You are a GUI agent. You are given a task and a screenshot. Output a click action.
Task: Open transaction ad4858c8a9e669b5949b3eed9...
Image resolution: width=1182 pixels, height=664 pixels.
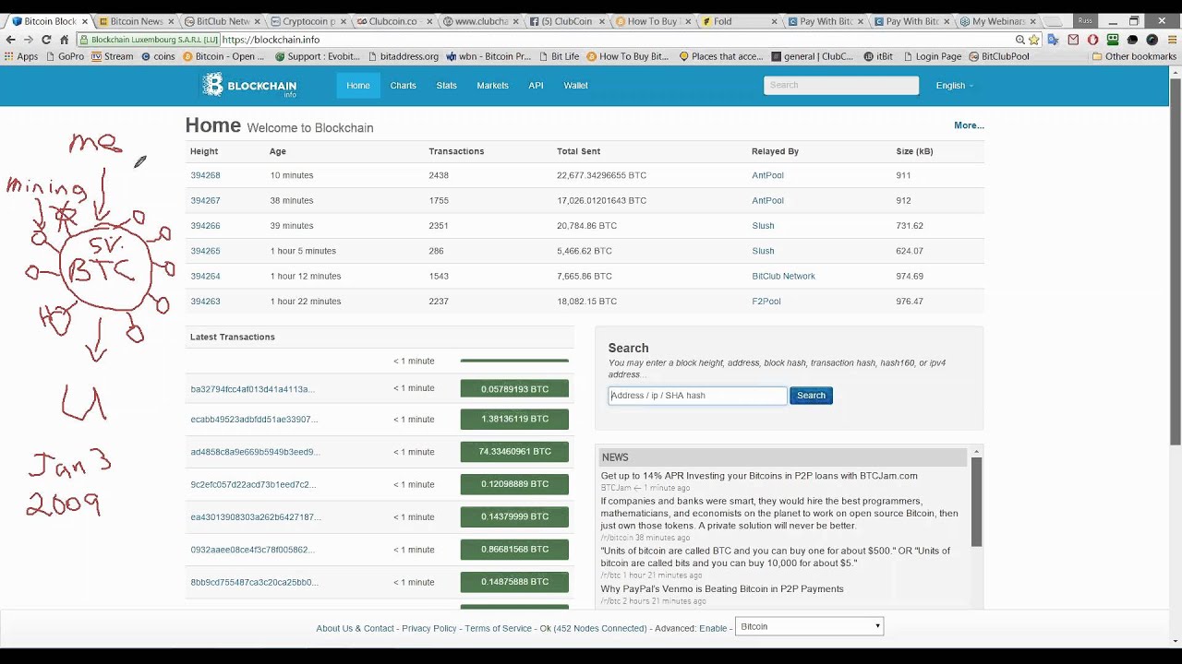point(255,452)
